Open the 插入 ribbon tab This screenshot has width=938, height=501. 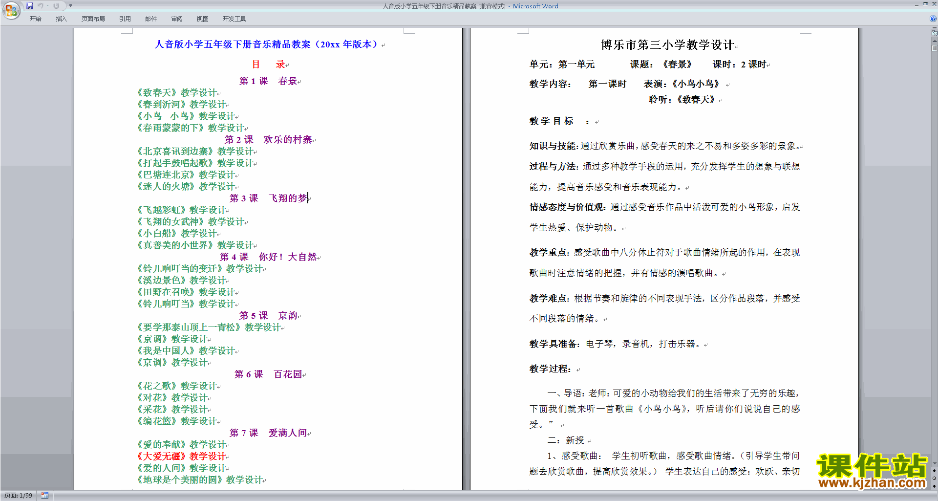[x=61, y=19]
